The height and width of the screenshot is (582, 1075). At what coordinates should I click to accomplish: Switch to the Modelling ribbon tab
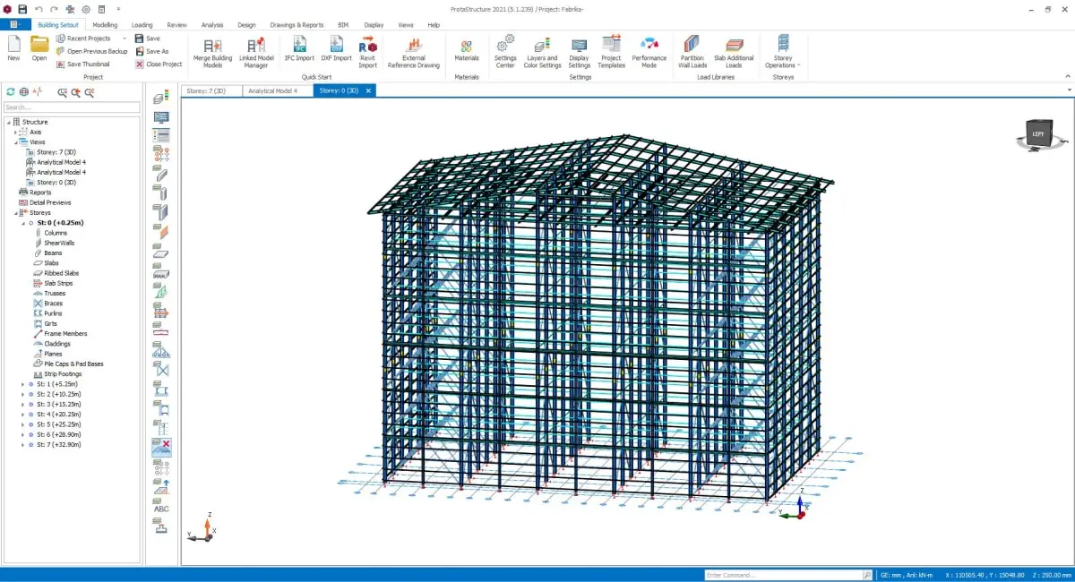(104, 24)
